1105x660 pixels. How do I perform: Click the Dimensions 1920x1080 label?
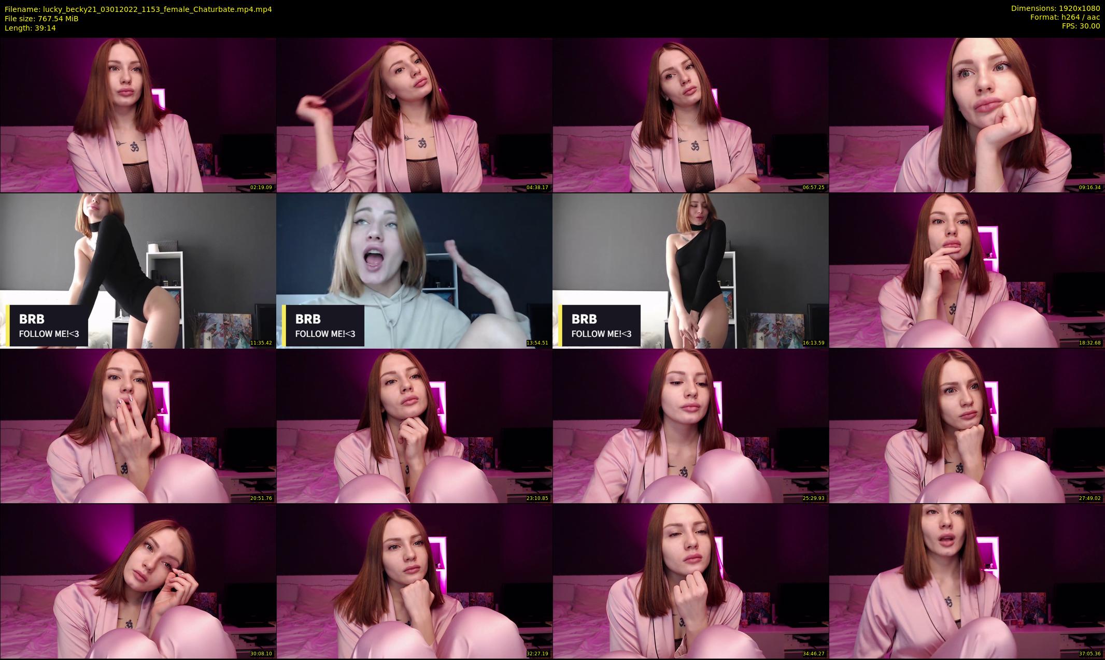coord(1055,8)
